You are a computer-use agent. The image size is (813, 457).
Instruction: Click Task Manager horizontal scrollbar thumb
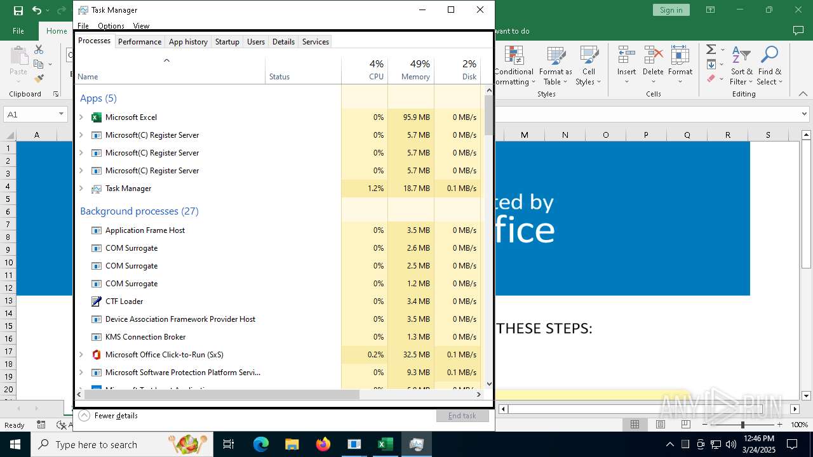pos(222,394)
